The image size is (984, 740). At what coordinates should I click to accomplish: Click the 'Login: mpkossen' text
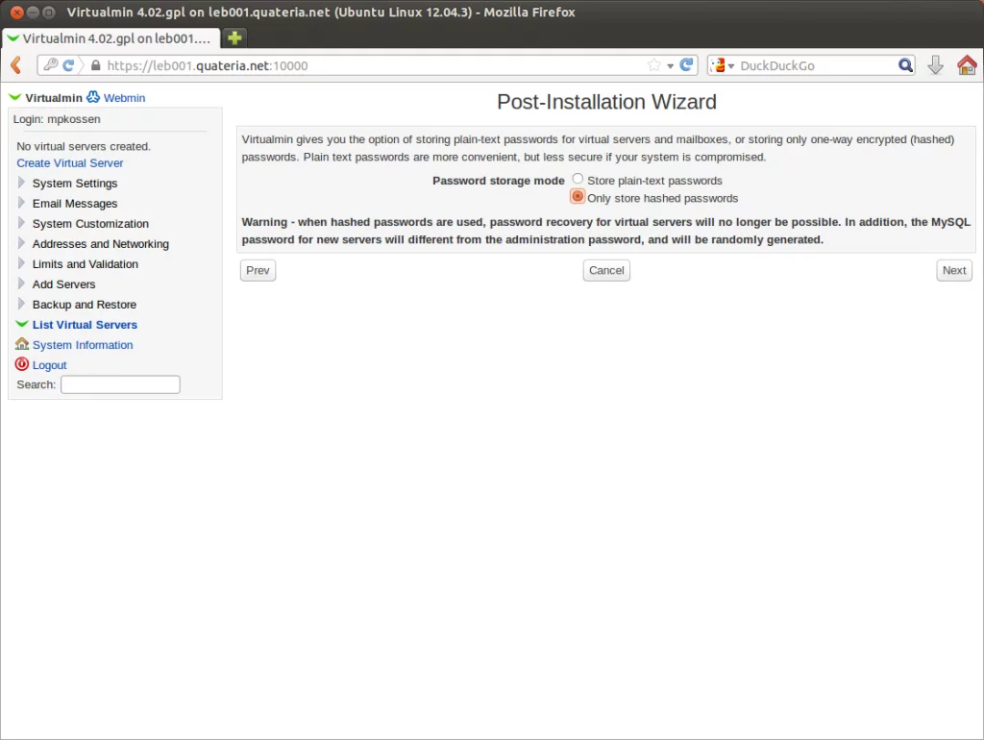pos(57,119)
